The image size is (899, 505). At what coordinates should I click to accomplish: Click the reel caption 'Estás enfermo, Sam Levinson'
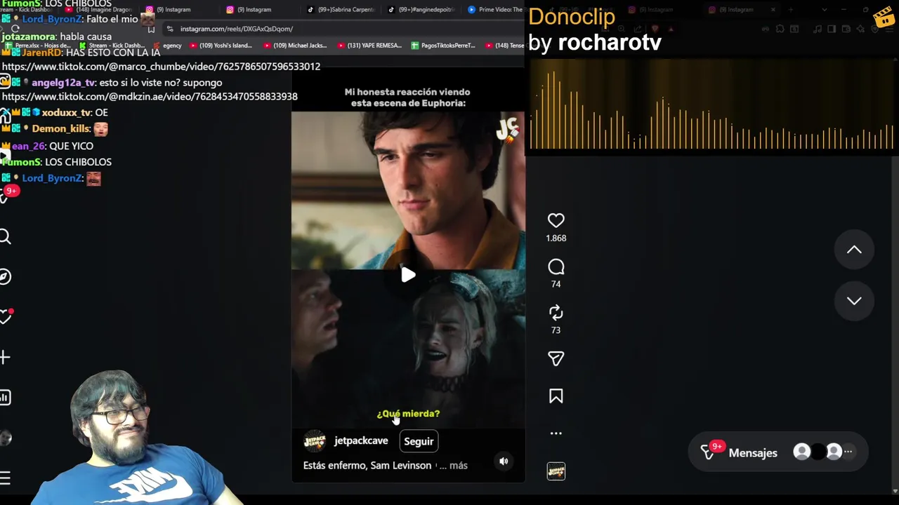[x=367, y=465]
